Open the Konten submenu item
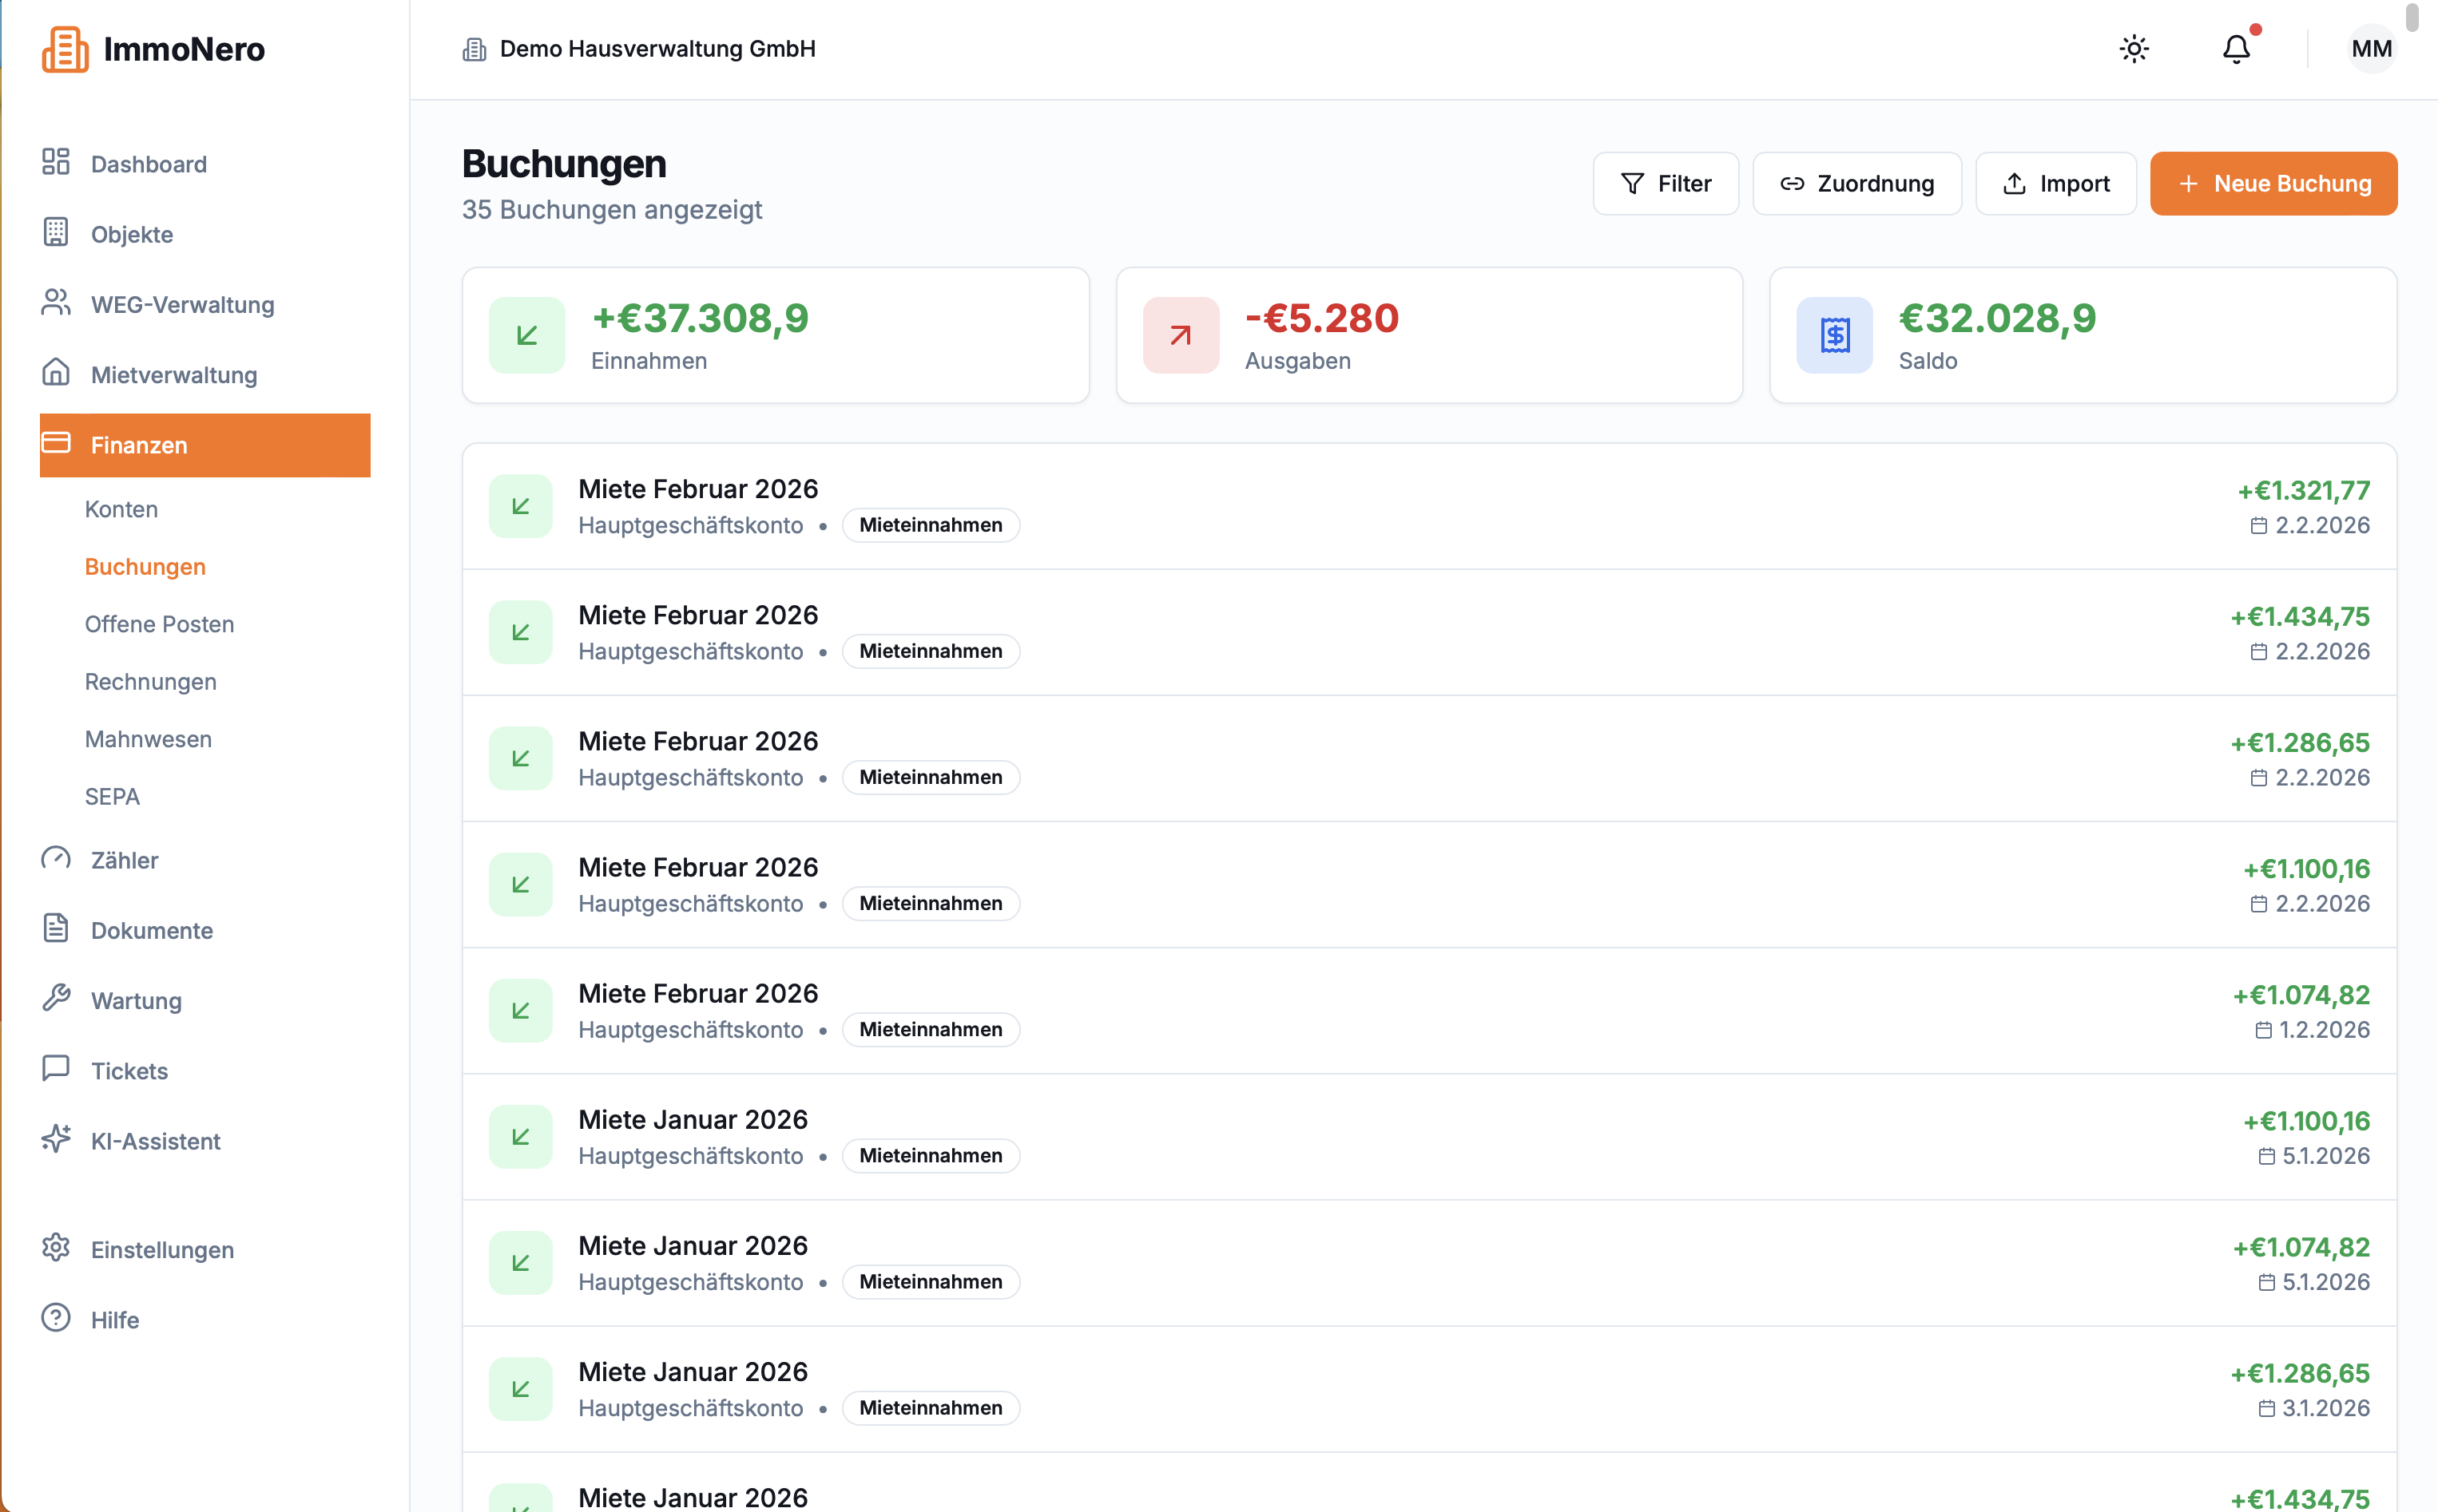 point(121,509)
